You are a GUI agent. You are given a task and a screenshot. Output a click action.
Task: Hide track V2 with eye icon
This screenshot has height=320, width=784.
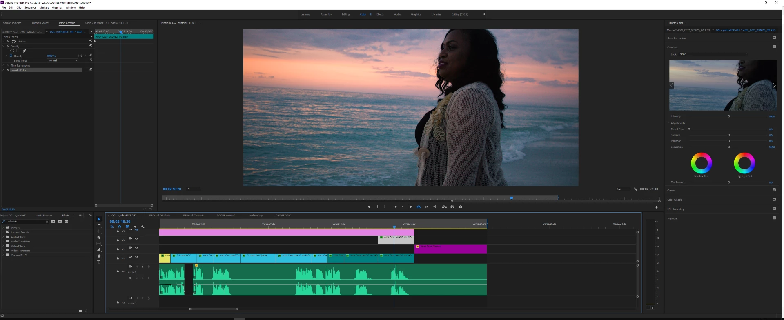coord(137,248)
